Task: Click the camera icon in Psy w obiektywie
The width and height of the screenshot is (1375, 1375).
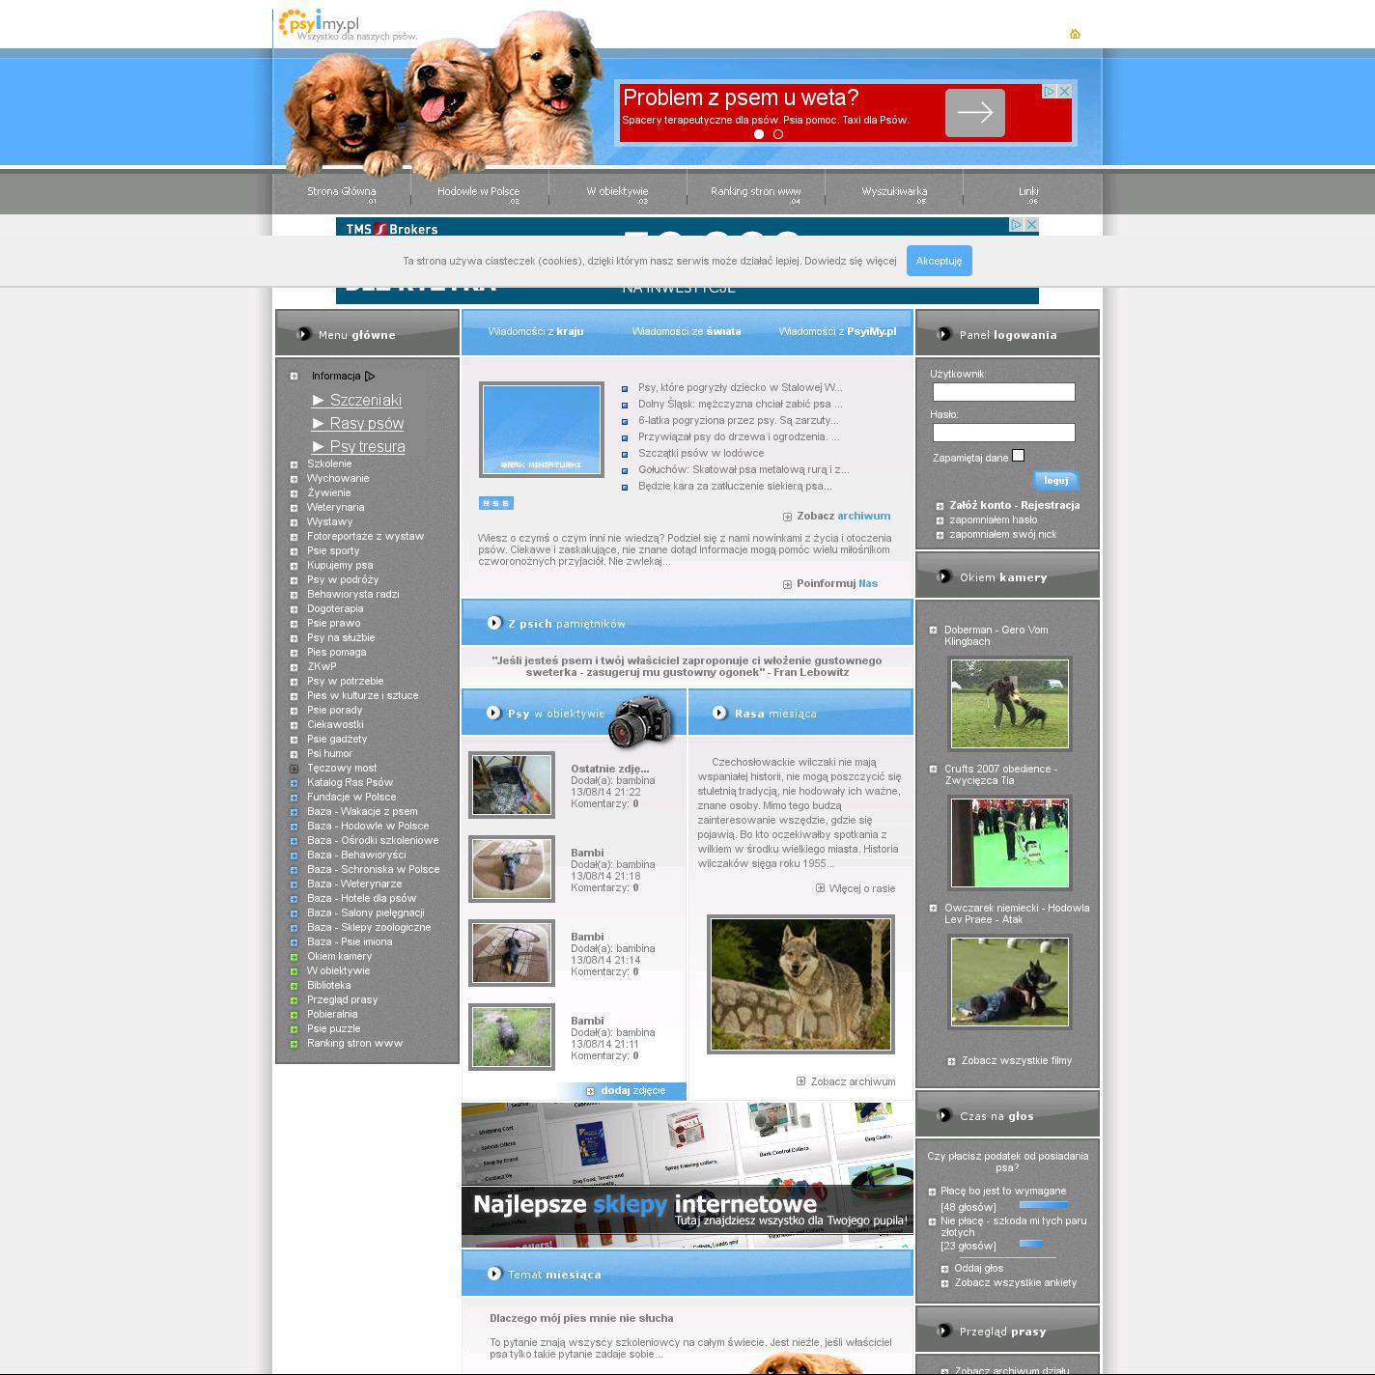Action: [639, 721]
